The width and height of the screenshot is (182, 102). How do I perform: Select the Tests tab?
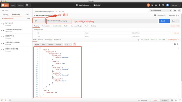tap(86, 26)
